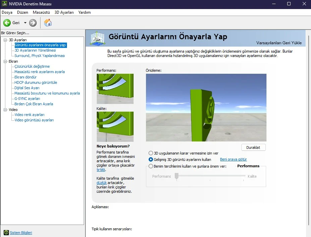Collapse the 3D Ayarları tree node
Screen dimensions: 311x237
coord(5,40)
